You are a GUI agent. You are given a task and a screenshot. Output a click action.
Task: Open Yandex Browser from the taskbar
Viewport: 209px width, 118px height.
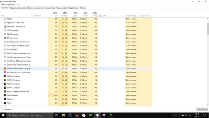coord(84,115)
